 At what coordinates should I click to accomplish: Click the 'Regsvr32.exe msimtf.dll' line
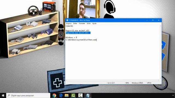tap(77, 30)
